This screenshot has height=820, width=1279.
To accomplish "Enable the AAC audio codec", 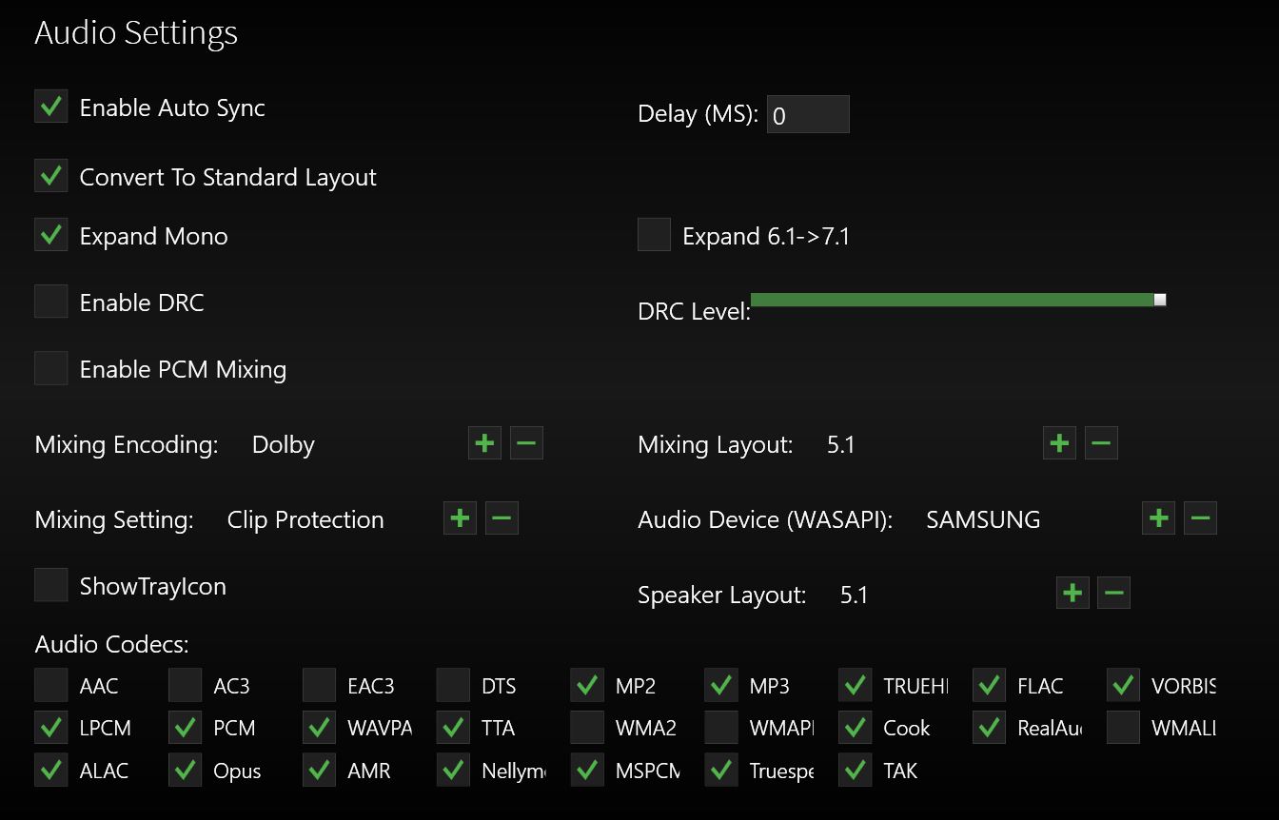I will tap(51, 685).
